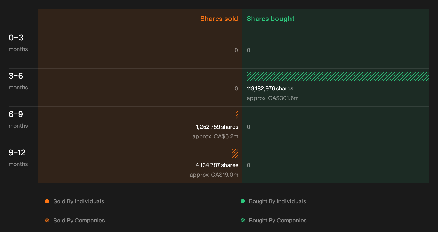Click the 3-6 months row label

(x=18, y=81)
